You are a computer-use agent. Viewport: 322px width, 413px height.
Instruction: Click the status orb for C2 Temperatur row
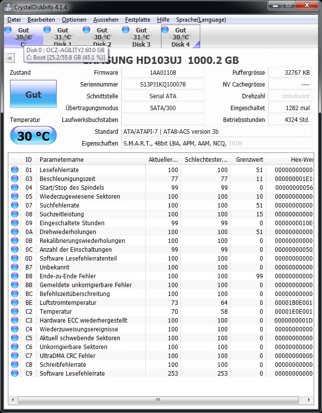tap(15, 311)
